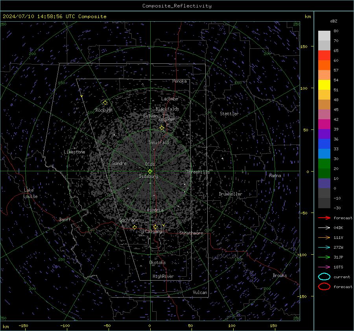Screen dimensions: 354x331
Task: Click the white 04DK arrow legend icon
Action: (324, 228)
